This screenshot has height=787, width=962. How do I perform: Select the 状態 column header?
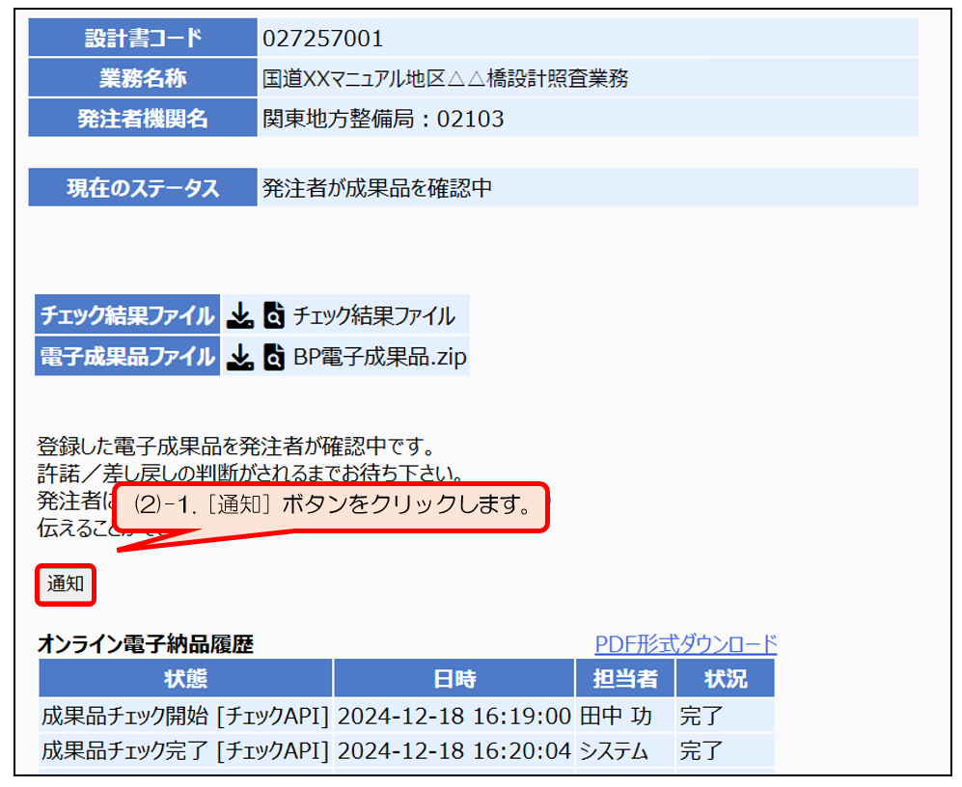(x=185, y=679)
